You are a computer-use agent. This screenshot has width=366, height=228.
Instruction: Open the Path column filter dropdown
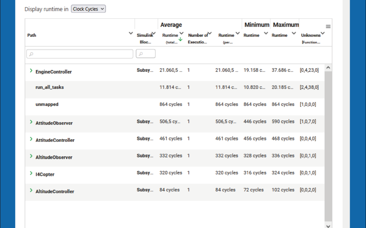pos(130,33)
